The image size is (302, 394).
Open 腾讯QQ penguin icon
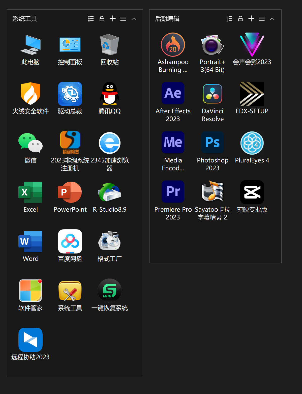[110, 93]
